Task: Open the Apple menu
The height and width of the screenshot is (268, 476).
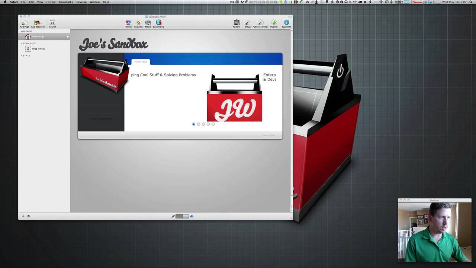Action: click(5, 2)
